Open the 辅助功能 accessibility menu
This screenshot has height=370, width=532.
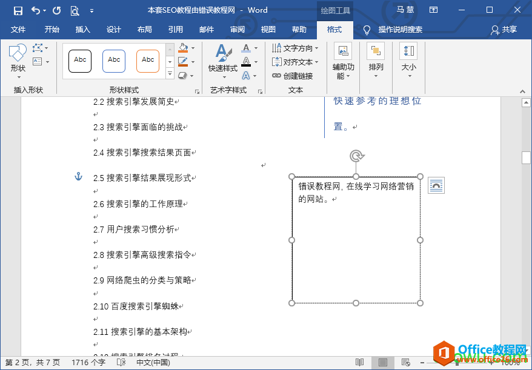(x=343, y=61)
